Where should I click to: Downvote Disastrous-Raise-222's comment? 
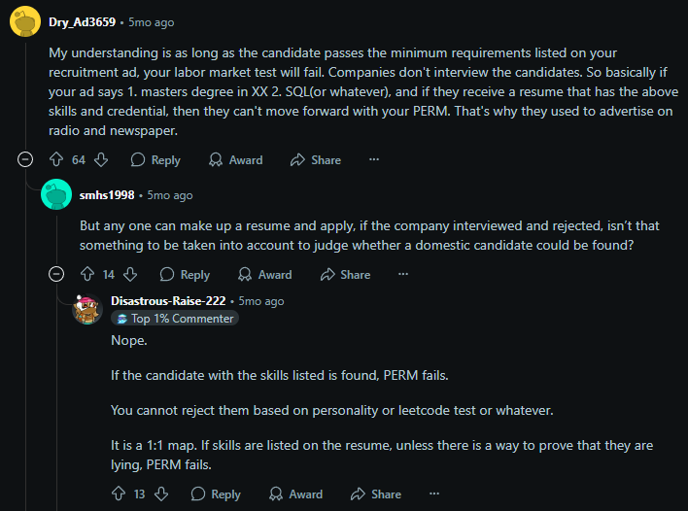click(161, 494)
